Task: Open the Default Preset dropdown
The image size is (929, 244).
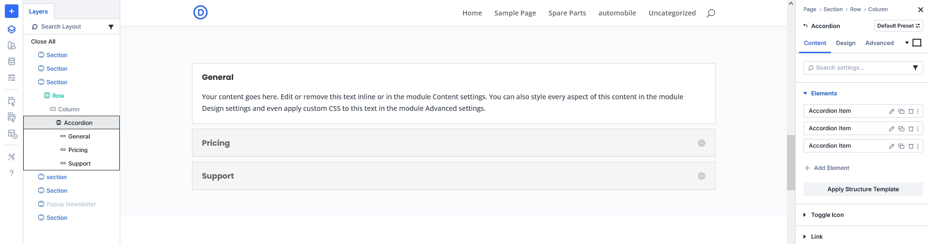Action: (898, 26)
